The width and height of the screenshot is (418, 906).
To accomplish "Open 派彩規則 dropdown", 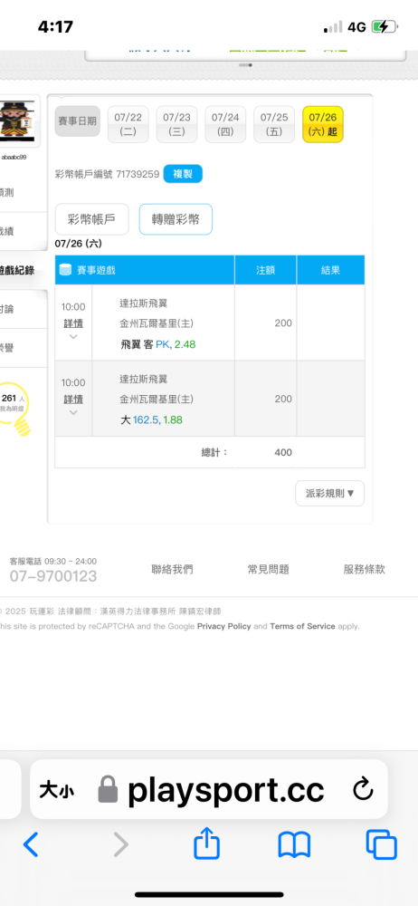I will click(x=329, y=494).
